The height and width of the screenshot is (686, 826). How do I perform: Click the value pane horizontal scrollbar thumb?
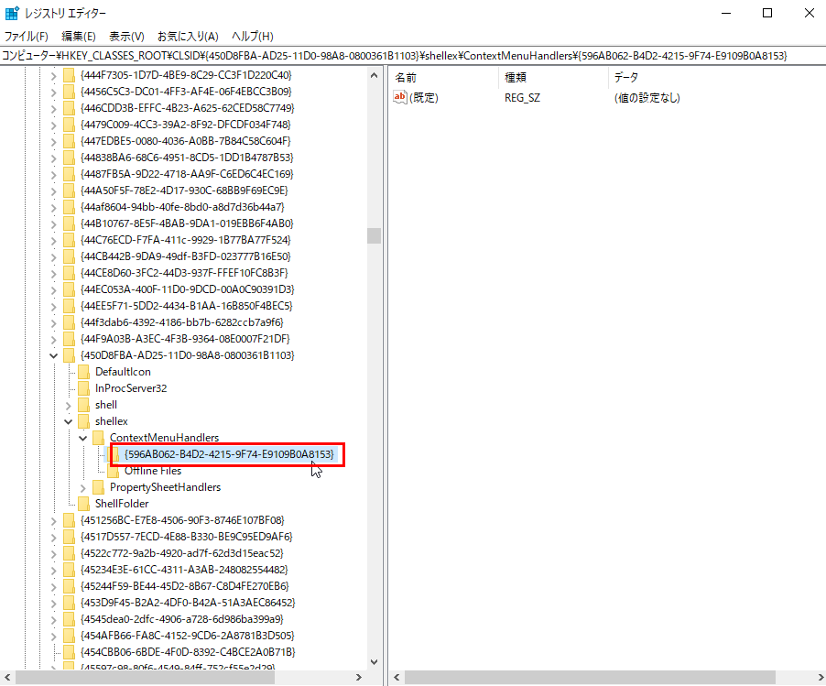pos(590,677)
